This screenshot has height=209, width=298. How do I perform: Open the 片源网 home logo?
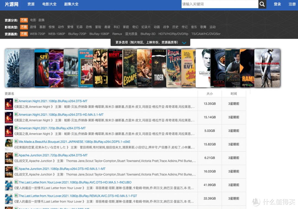pos(12,4)
